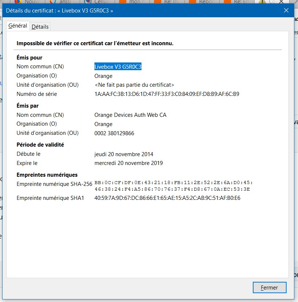Click the Re: Err tab orange favicon
Screen dimensions: 298x302
point(227,1)
